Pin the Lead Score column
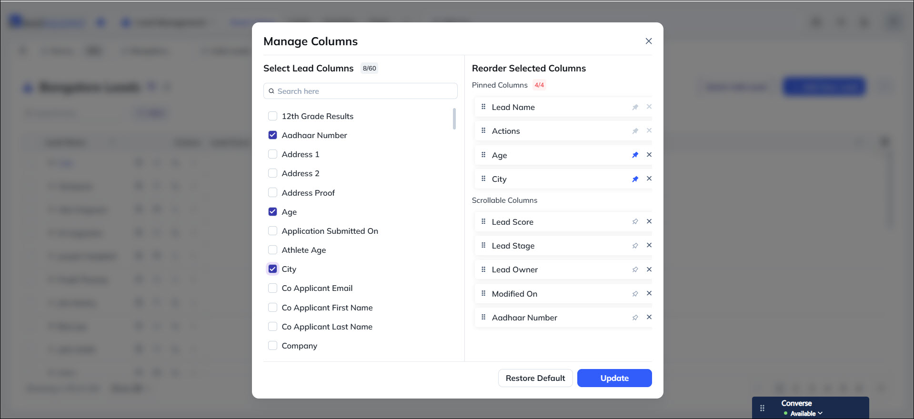 pyautogui.click(x=635, y=221)
